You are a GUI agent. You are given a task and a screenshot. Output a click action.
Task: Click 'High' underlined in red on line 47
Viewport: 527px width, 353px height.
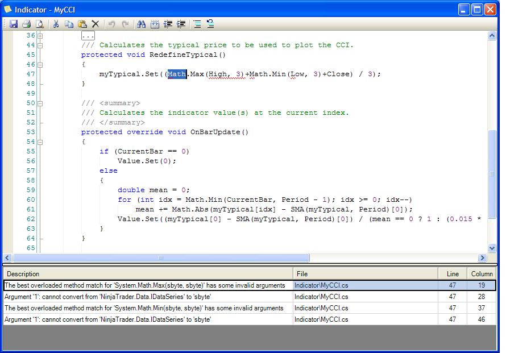tap(218, 74)
